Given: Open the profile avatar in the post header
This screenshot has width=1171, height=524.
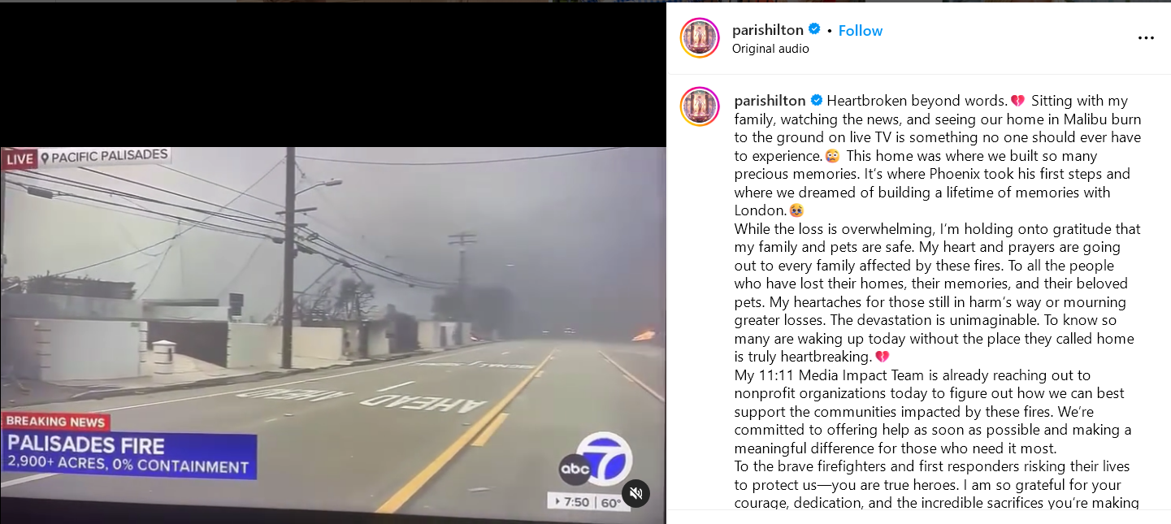Looking at the screenshot, I should pos(700,37).
